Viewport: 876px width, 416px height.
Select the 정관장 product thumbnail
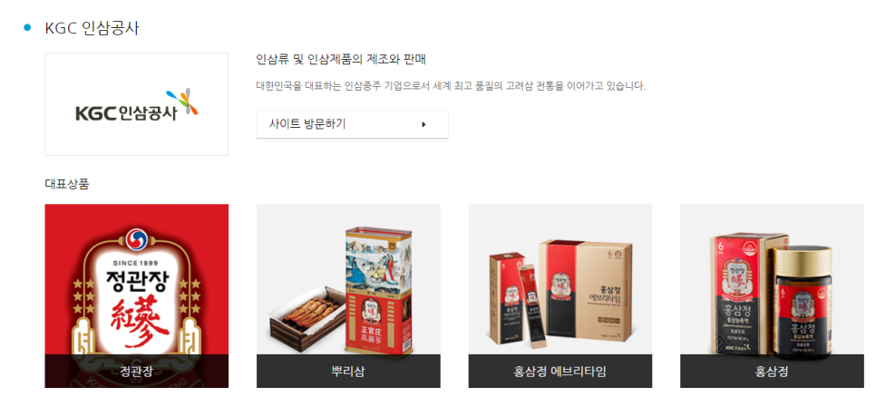136,295
